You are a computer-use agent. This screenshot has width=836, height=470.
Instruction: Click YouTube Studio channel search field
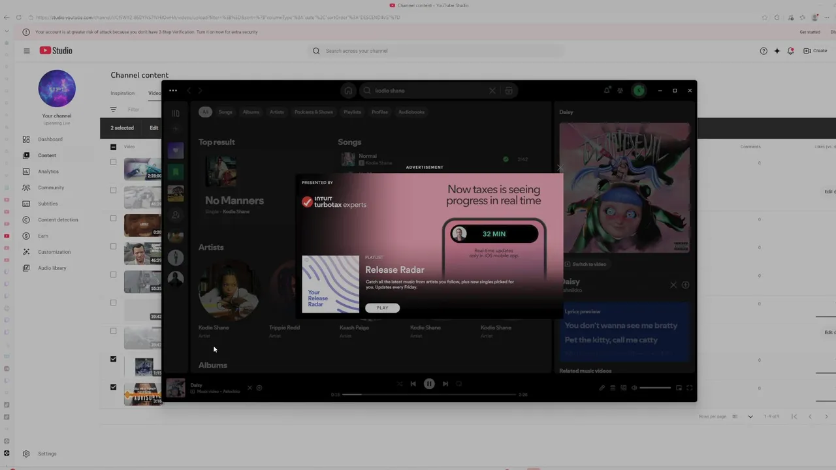(x=438, y=51)
